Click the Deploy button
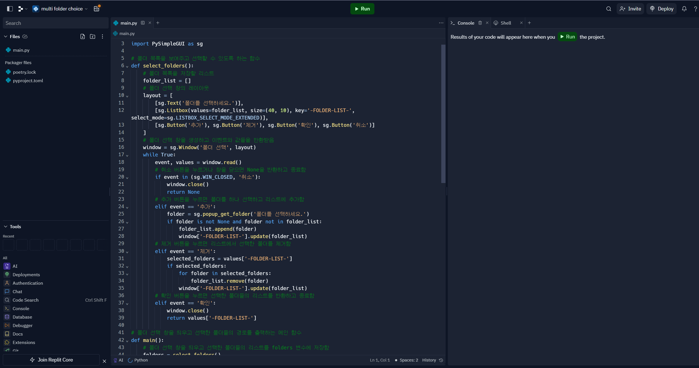This screenshot has height=368, width=699. tap(662, 9)
